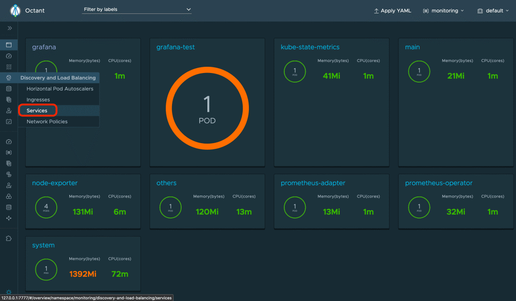
Task: Open the highlighted window-shaped Applications sidebar icon
Action: tap(9, 45)
